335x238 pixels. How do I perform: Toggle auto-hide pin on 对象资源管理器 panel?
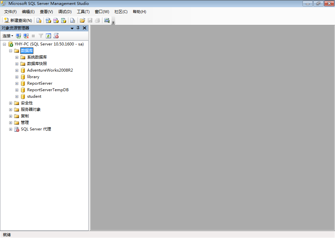coord(78,28)
